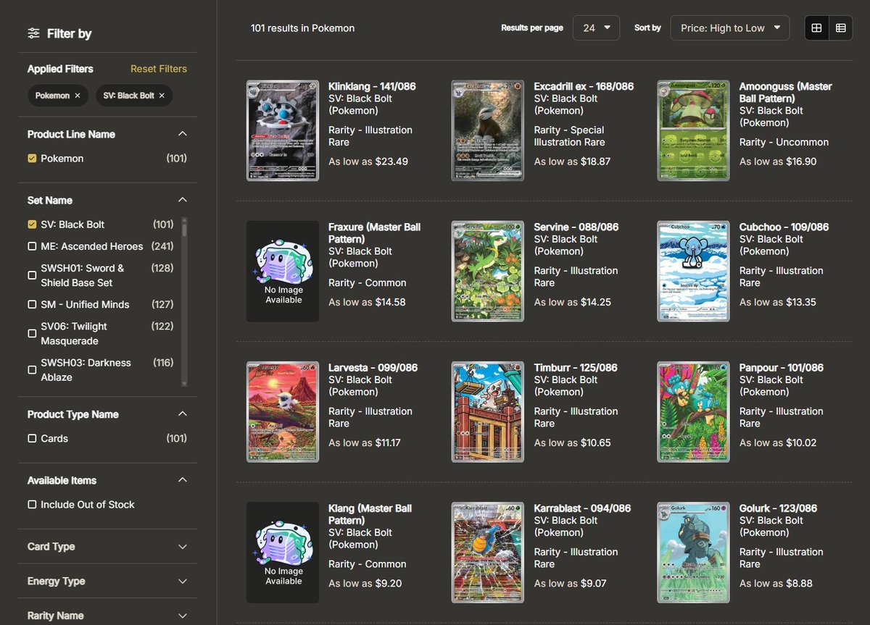Open the Sort by Price dropdown
Screen dimensions: 870x625
[x=730, y=28]
